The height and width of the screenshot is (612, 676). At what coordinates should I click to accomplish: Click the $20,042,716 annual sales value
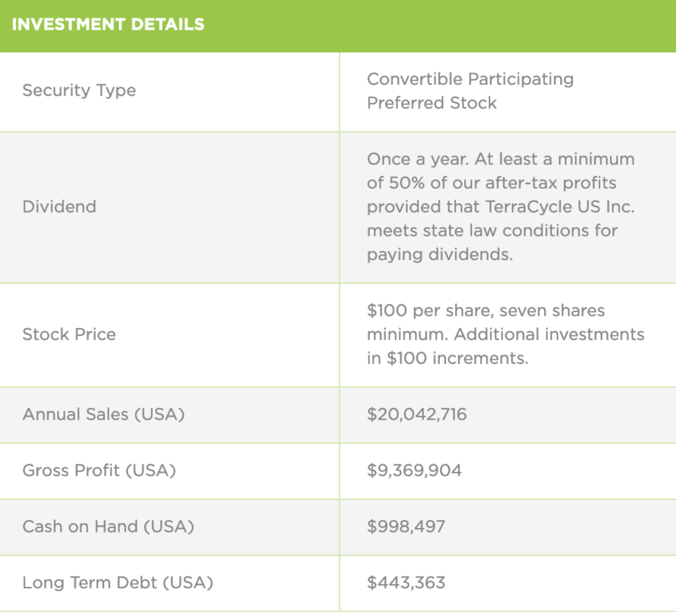point(417,414)
